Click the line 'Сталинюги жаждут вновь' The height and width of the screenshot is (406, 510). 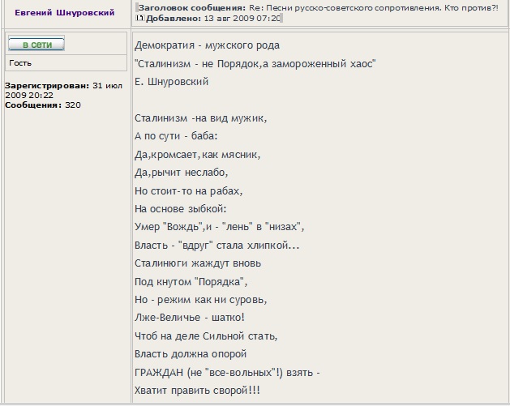(198, 263)
